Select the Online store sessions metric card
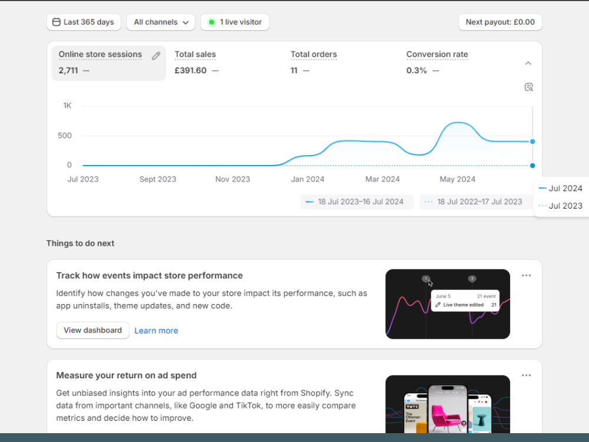Image resolution: width=589 pixels, height=442 pixels. tap(108, 63)
